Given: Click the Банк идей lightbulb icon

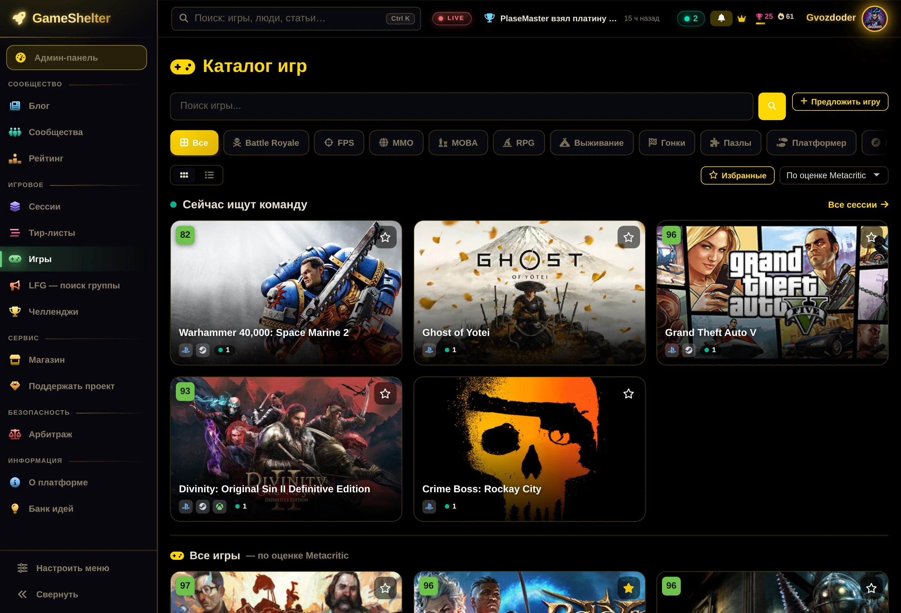Looking at the screenshot, I should [15, 509].
